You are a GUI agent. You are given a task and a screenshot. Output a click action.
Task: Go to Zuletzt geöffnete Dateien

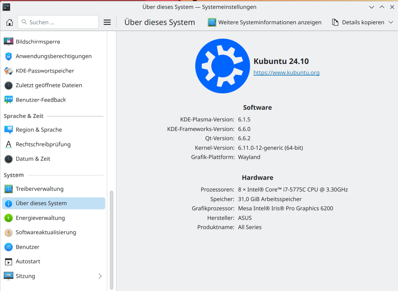53,85
